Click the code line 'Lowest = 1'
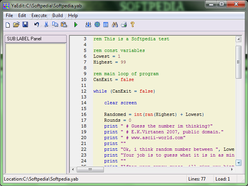 point(107,56)
